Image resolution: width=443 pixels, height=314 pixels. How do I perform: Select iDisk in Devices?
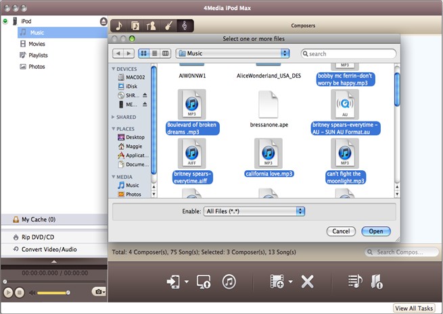pos(128,86)
